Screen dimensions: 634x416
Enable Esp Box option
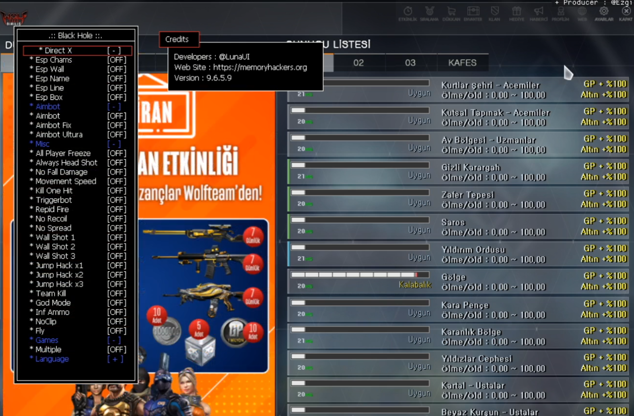(x=77, y=97)
